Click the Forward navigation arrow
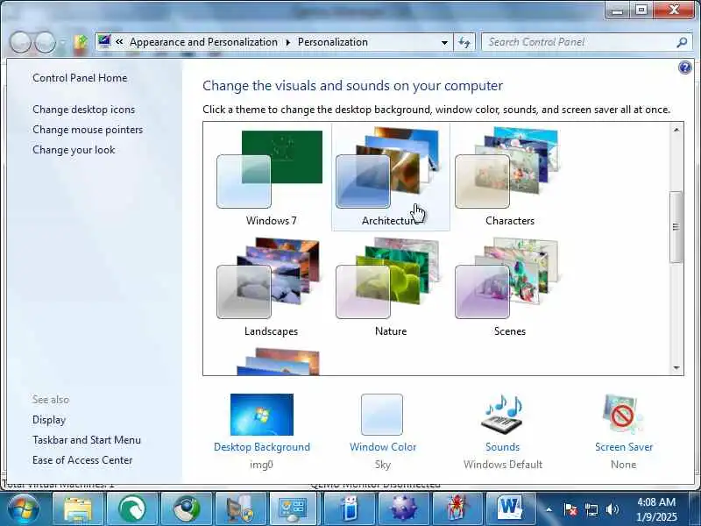The height and width of the screenshot is (526, 701). (x=45, y=42)
